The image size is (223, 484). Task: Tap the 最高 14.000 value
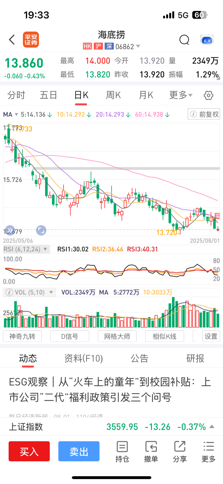tap(98, 61)
